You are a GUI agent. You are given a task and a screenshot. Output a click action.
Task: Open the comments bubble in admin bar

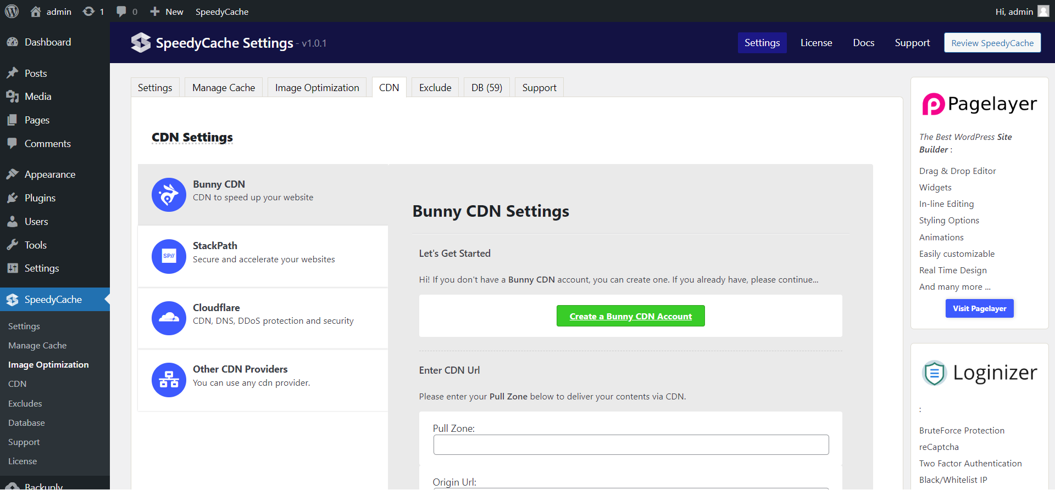[x=121, y=12]
